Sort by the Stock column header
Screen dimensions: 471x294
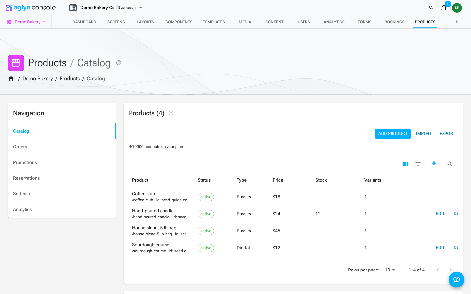coord(321,180)
